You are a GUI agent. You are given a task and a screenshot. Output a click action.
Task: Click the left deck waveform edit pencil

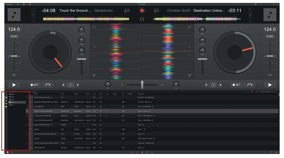point(94,76)
